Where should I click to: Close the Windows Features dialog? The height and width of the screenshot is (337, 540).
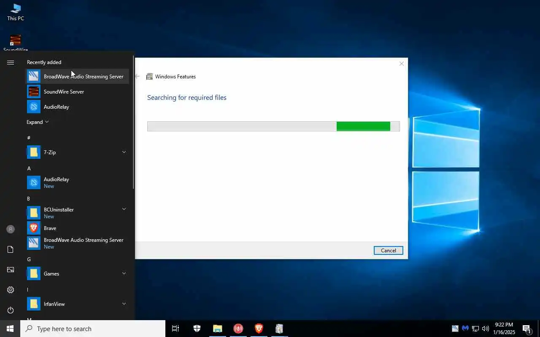coord(402,64)
